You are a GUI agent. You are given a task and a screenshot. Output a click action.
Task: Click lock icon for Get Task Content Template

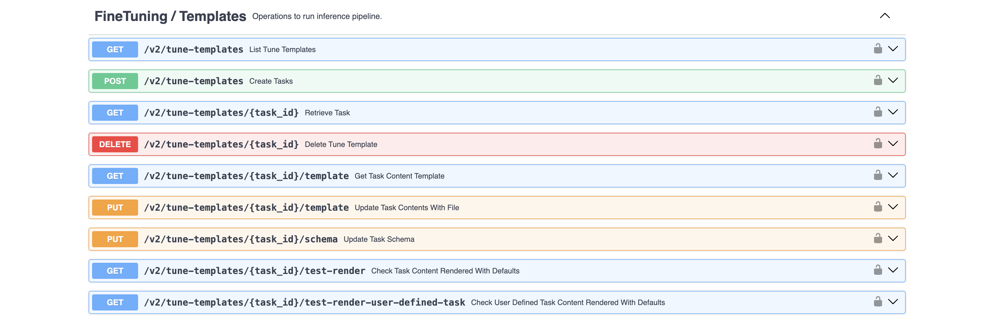click(877, 176)
